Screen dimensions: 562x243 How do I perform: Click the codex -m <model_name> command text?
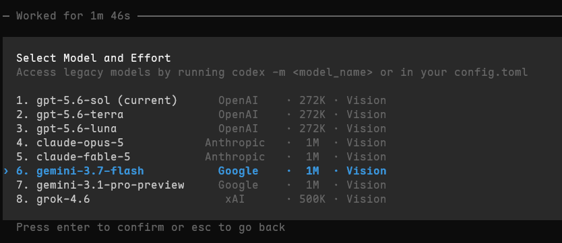(x=302, y=72)
